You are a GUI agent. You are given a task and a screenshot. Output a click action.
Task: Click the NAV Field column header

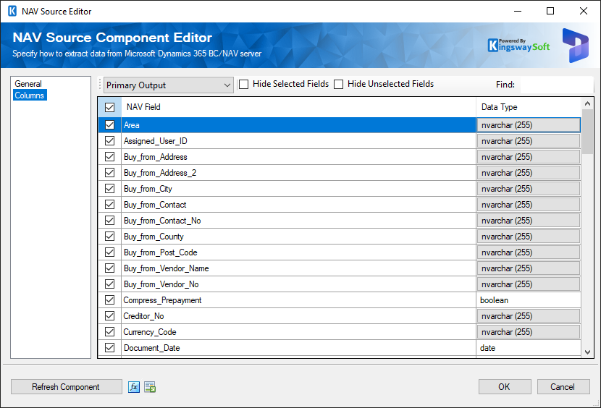pos(298,107)
